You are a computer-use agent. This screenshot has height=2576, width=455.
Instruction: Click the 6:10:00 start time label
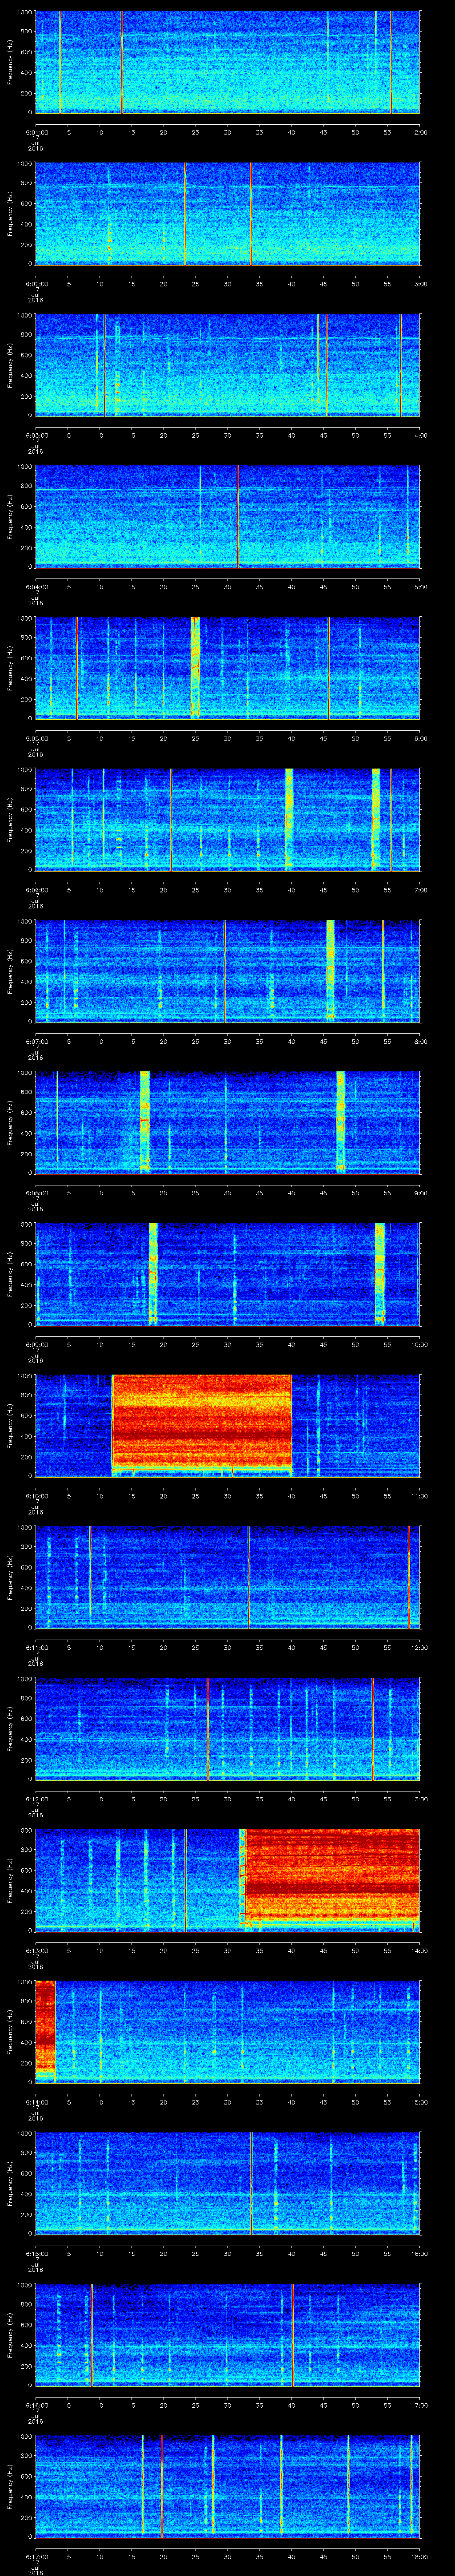36,1496
